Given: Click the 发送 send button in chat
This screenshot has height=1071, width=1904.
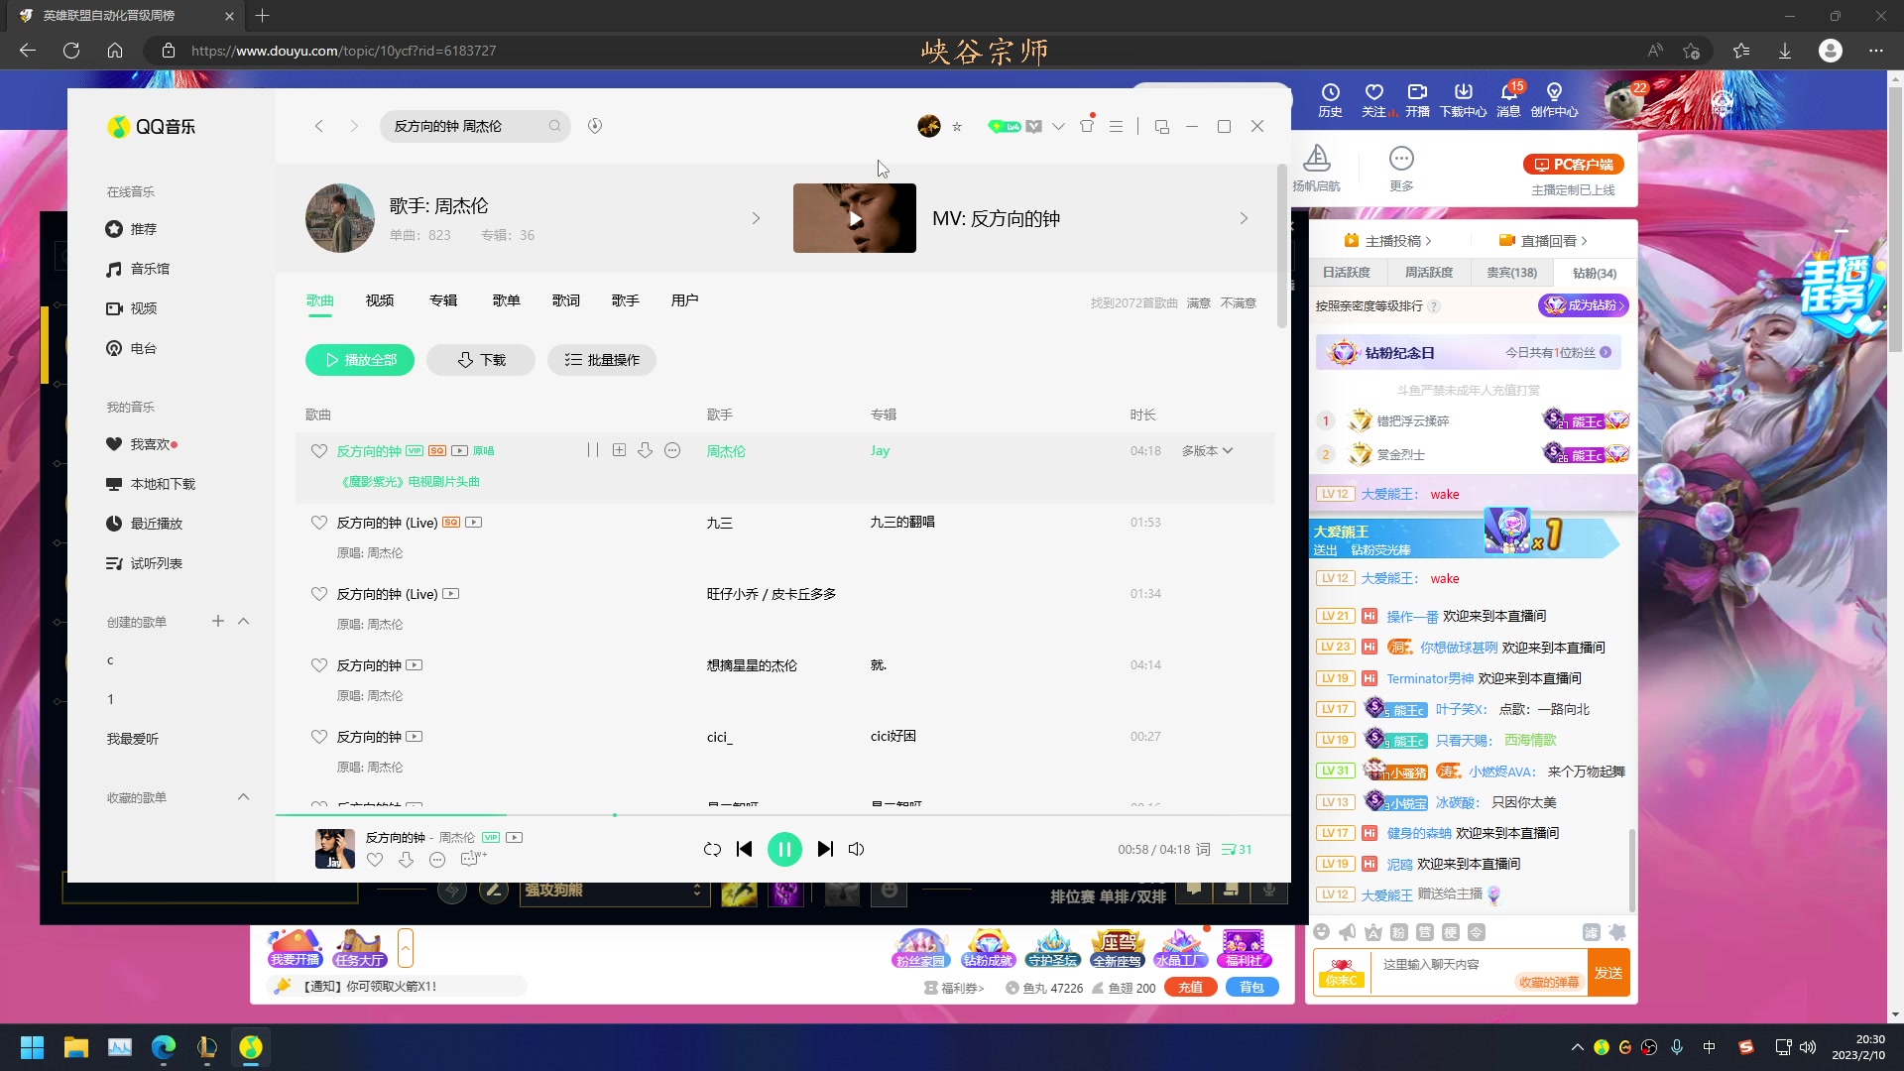Looking at the screenshot, I should [1609, 973].
